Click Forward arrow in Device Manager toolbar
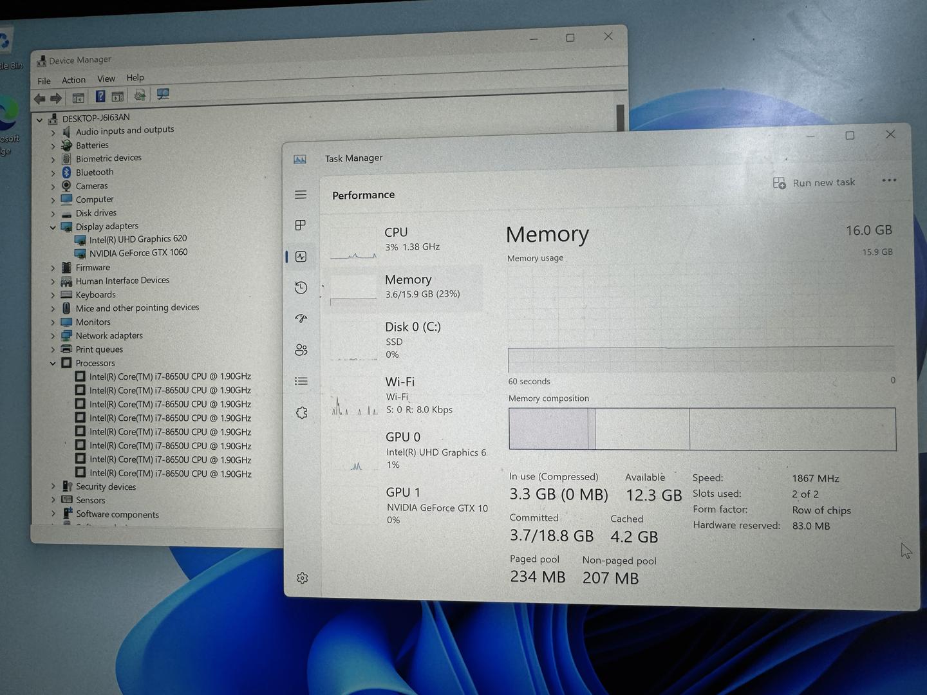927x695 pixels. [56, 98]
